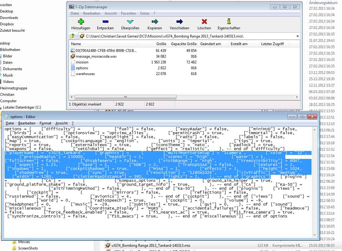Click the horizontal scrollbar in 7-Zip list
Viewport: 342px width, 251px height.
(x=125, y=97)
